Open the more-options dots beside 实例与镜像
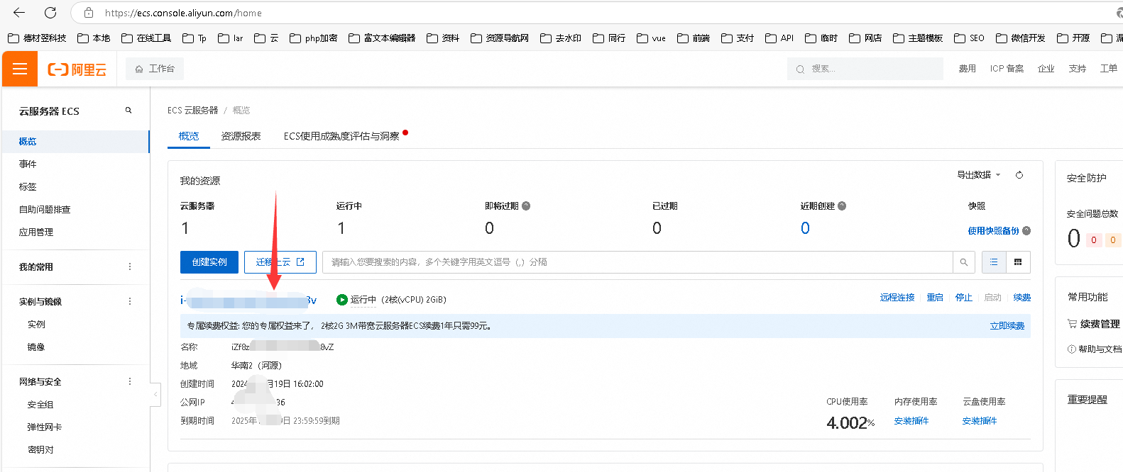 (x=130, y=301)
